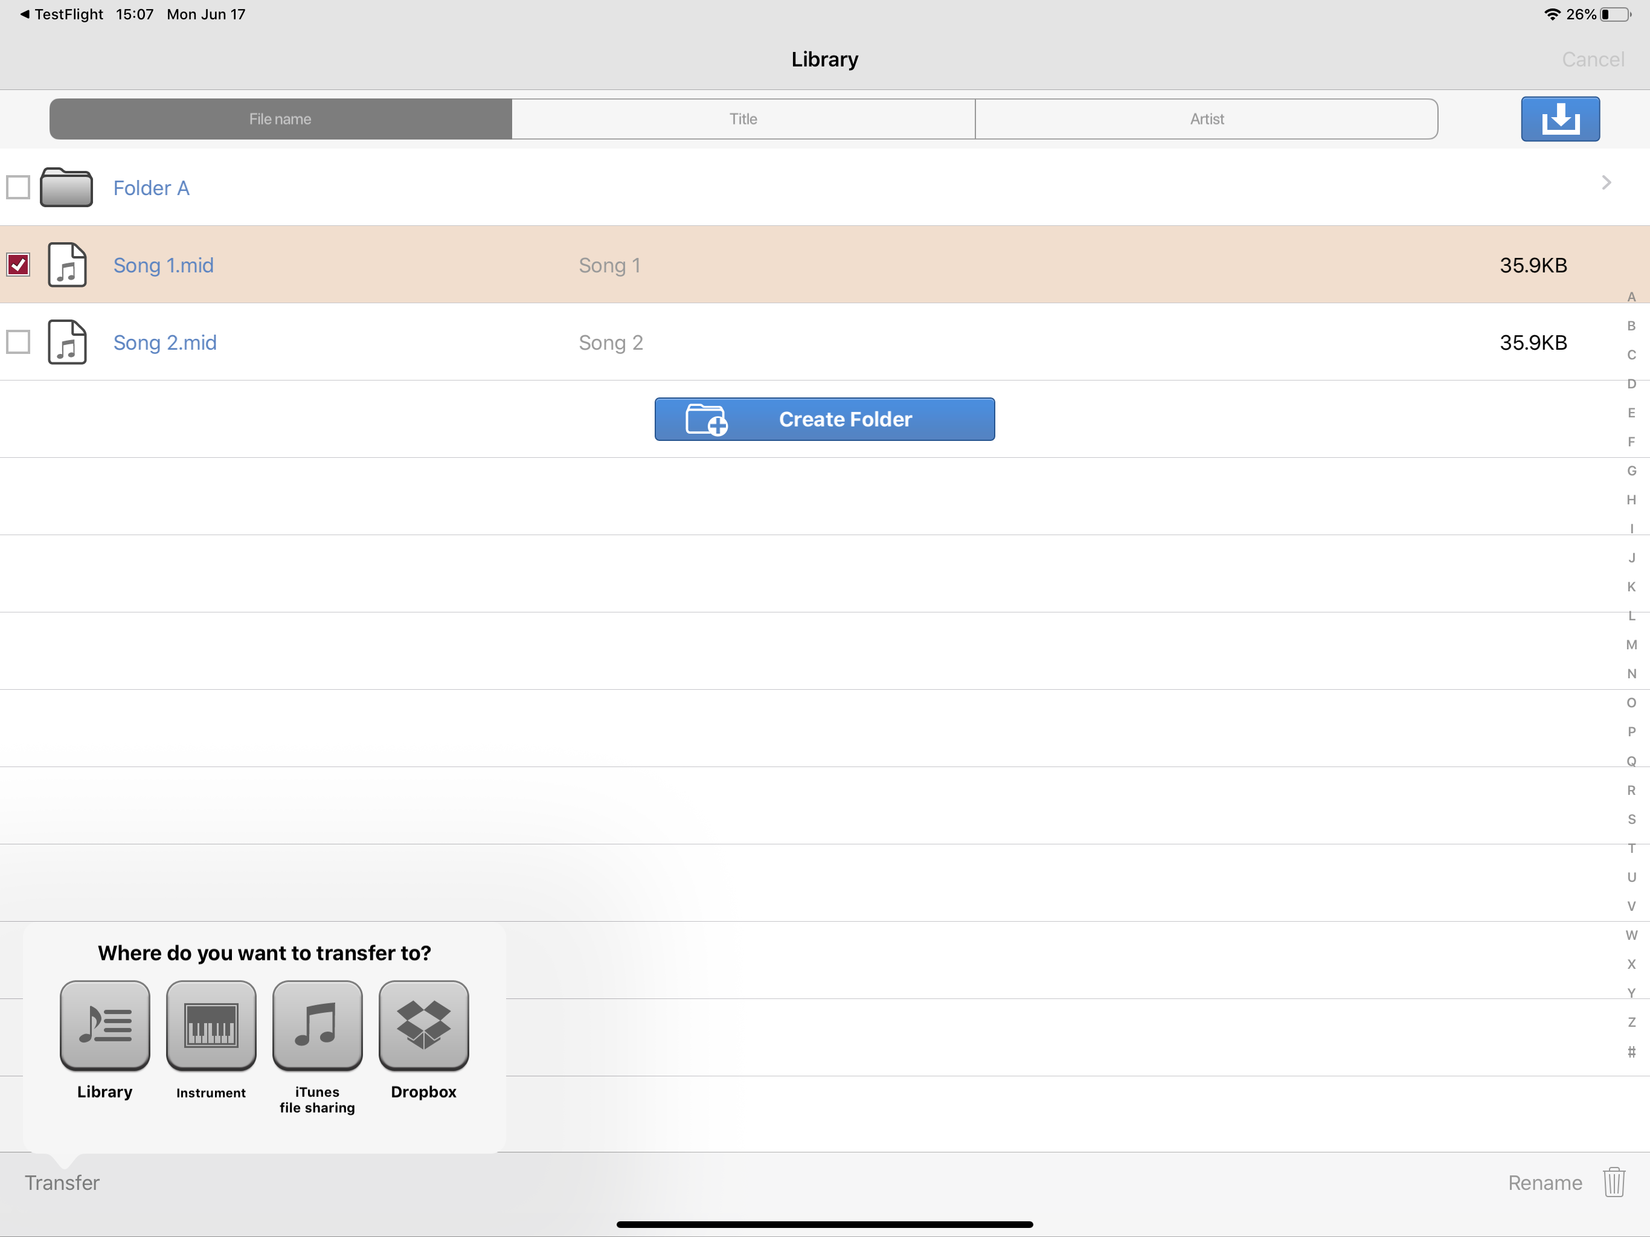This screenshot has height=1237, width=1650.
Task: Tap the Song 1.mid music file icon
Action: click(67, 265)
